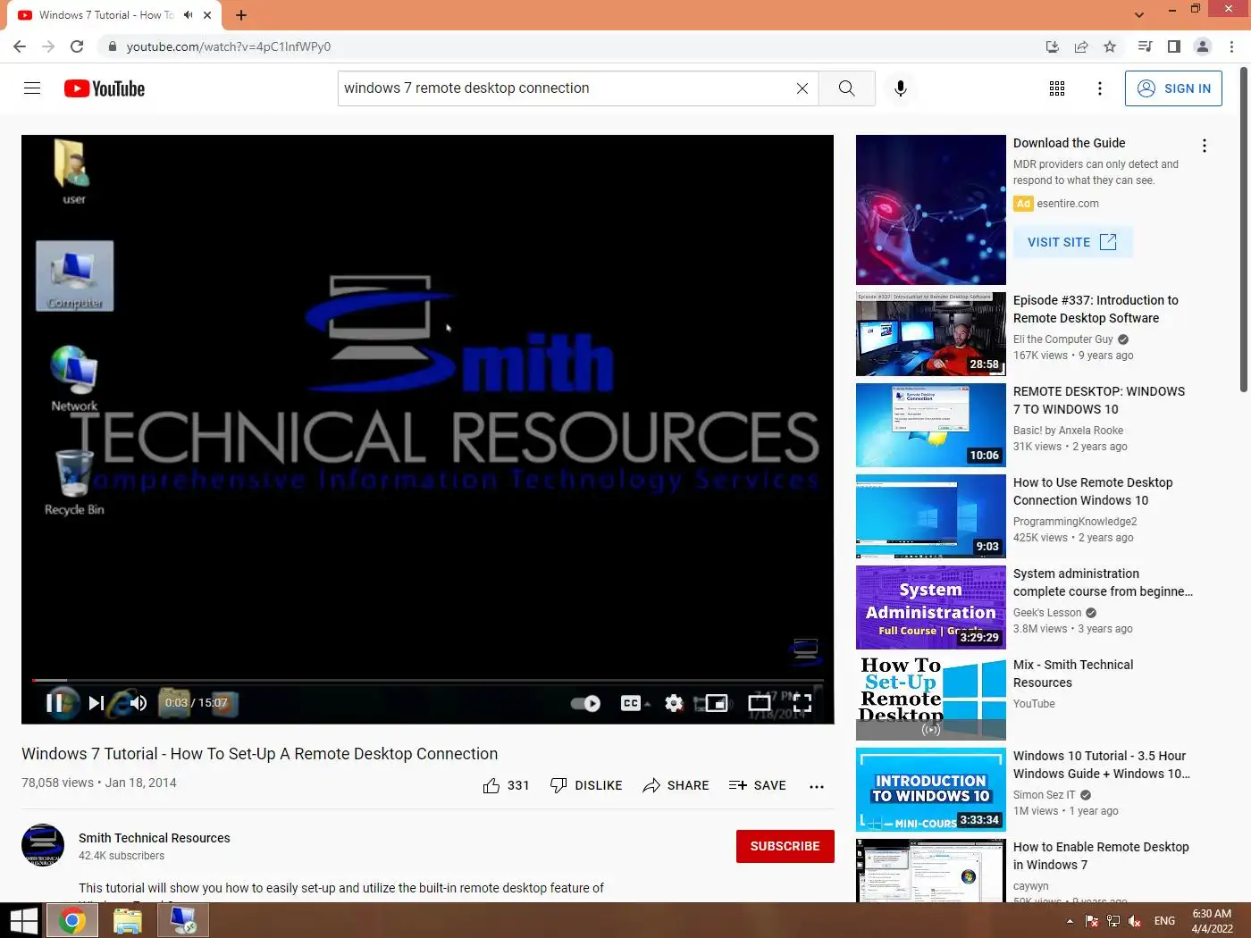Screen dimensions: 1251x938
Task: Open Chrome side panel
Action: click(1174, 46)
